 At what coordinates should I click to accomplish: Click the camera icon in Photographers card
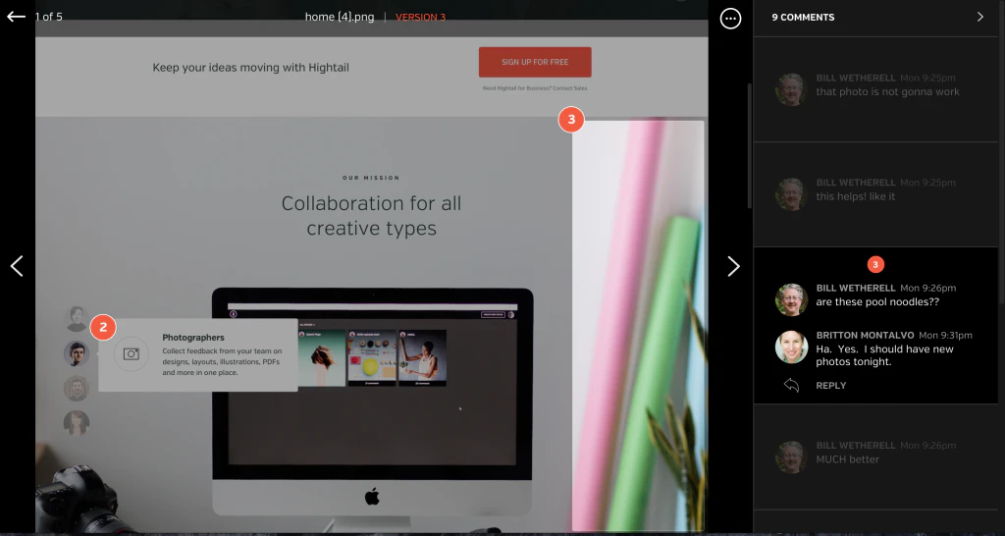click(x=132, y=354)
